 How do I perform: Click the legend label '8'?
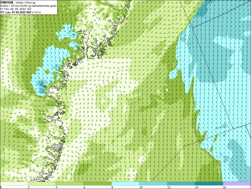[x=112, y=187]
